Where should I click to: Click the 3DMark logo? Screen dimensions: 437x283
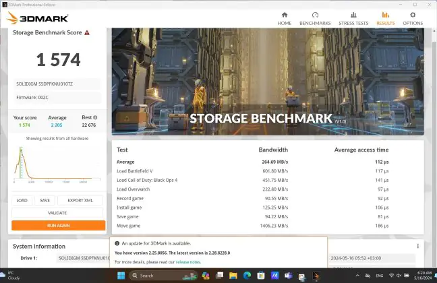point(37,18)
